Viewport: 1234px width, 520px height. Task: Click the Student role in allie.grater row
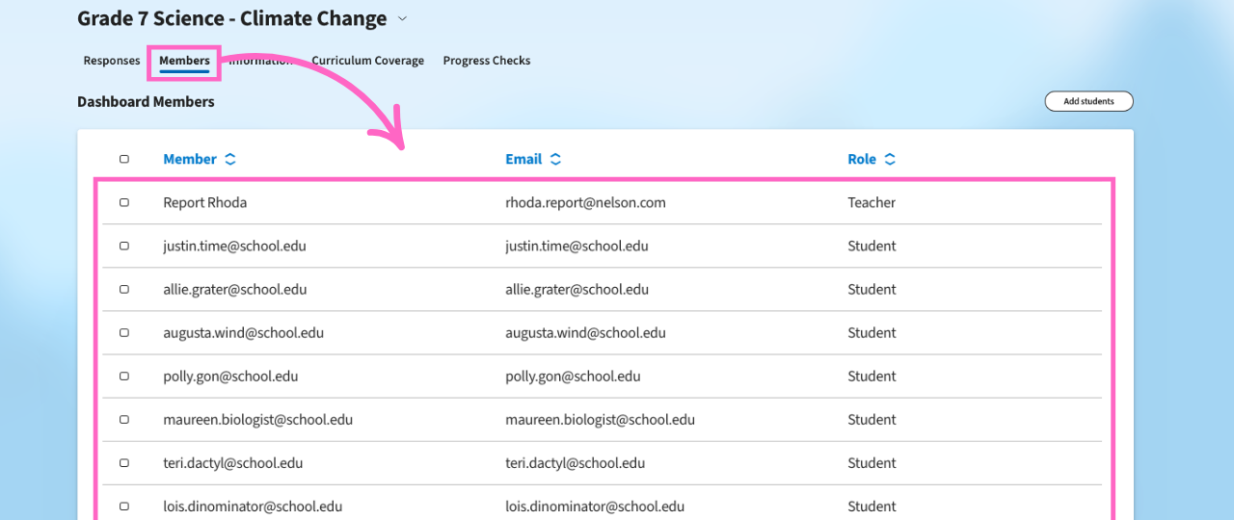pyautogui.click(x=872, y=289)
